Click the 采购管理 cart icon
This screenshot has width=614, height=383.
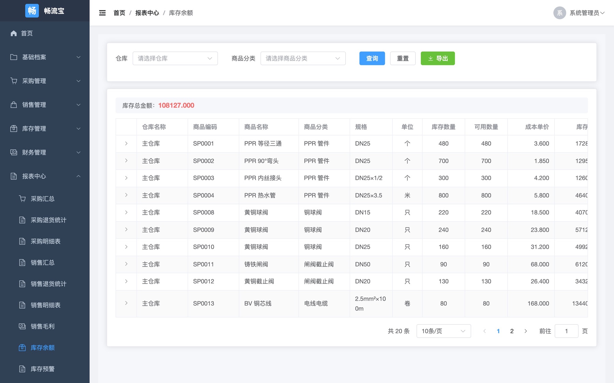tap(14, 81)
